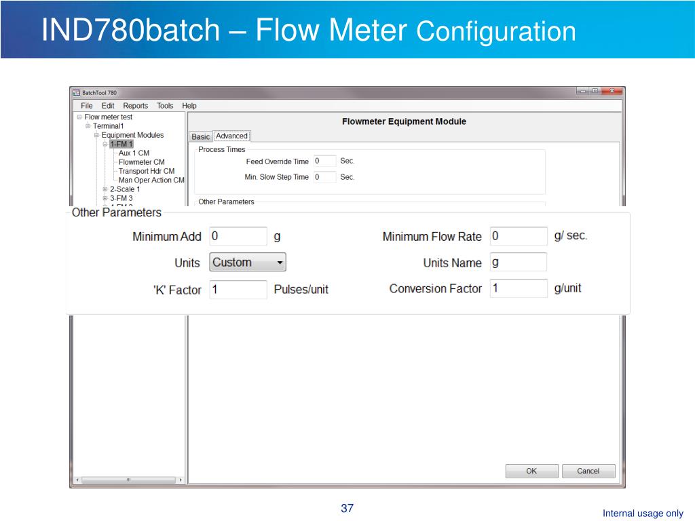695x521 pixels.
Task: Select the 1-FM 1 tree item
Action: click(x=121, y=144)
